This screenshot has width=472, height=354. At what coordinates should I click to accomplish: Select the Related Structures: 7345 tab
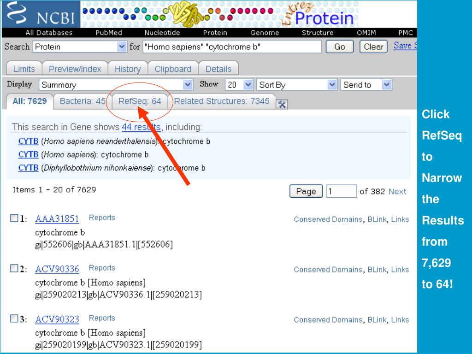(222, 101)
